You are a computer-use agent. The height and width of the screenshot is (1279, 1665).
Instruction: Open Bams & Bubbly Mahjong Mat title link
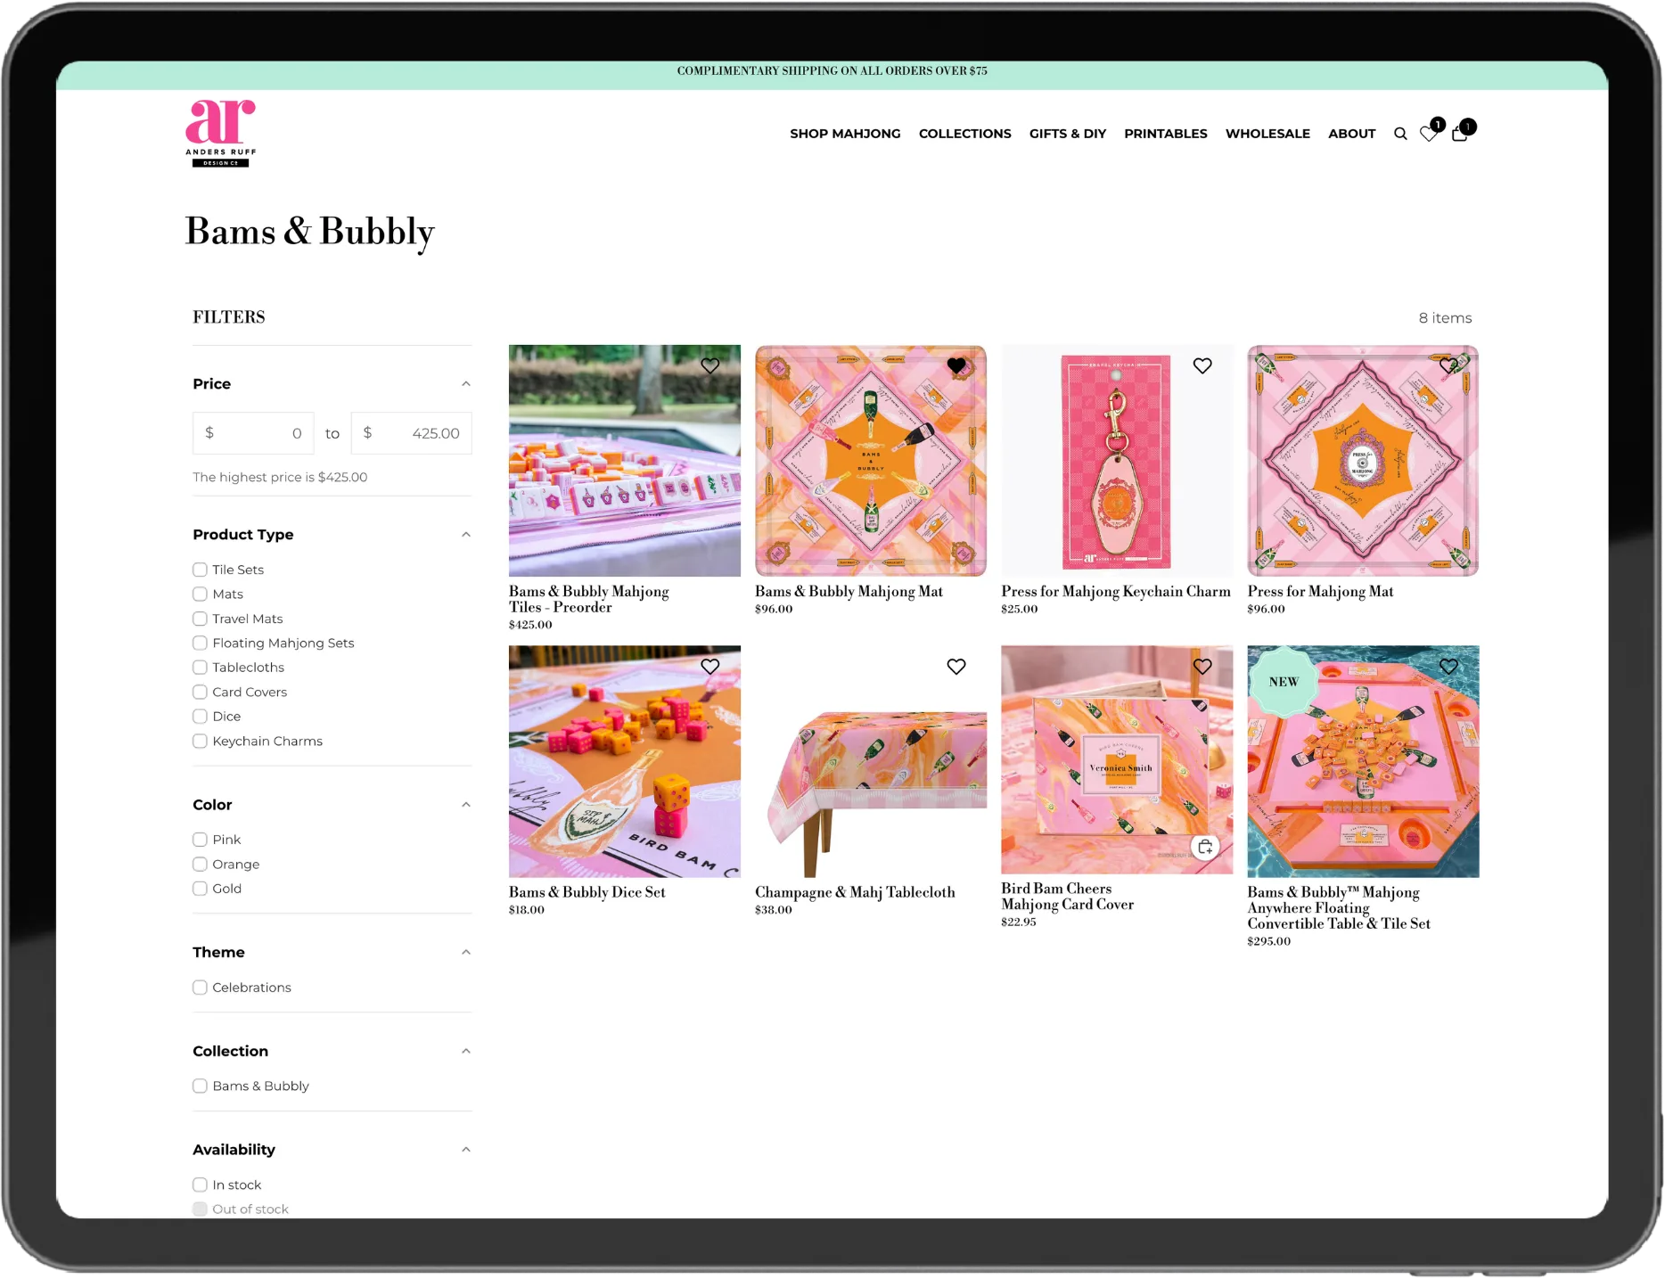(849, 592)
